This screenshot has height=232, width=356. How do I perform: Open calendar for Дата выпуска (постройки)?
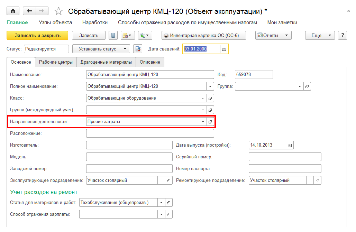pos(290,145)
